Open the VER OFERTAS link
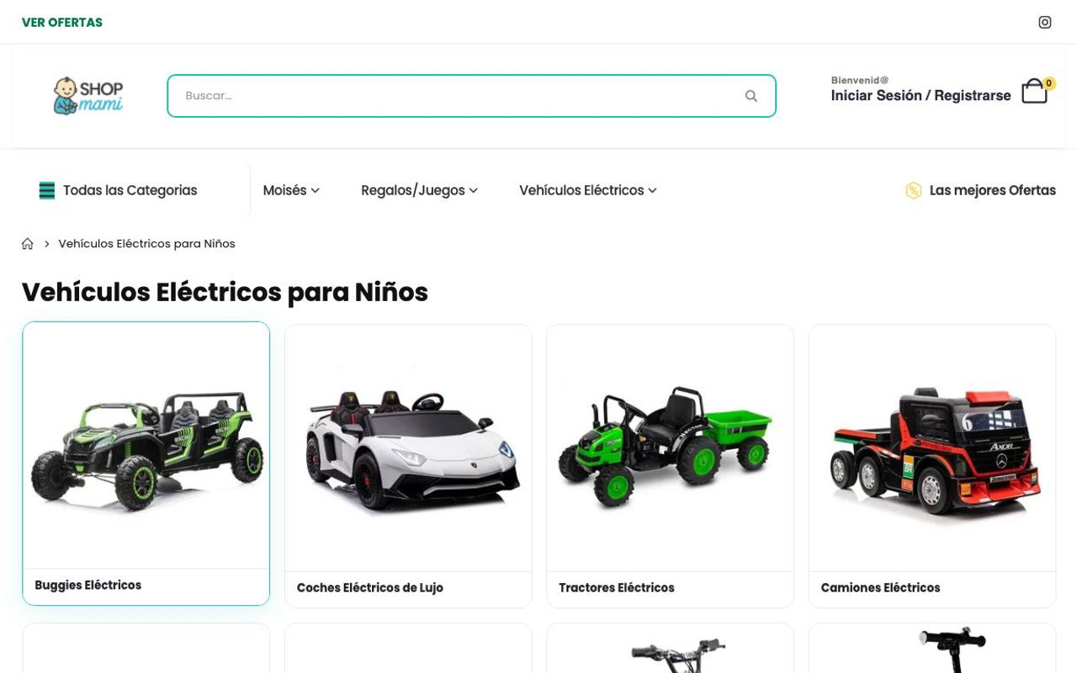Image resolution: width=1077 pixels, height=673 pixels. coord(62,23)
